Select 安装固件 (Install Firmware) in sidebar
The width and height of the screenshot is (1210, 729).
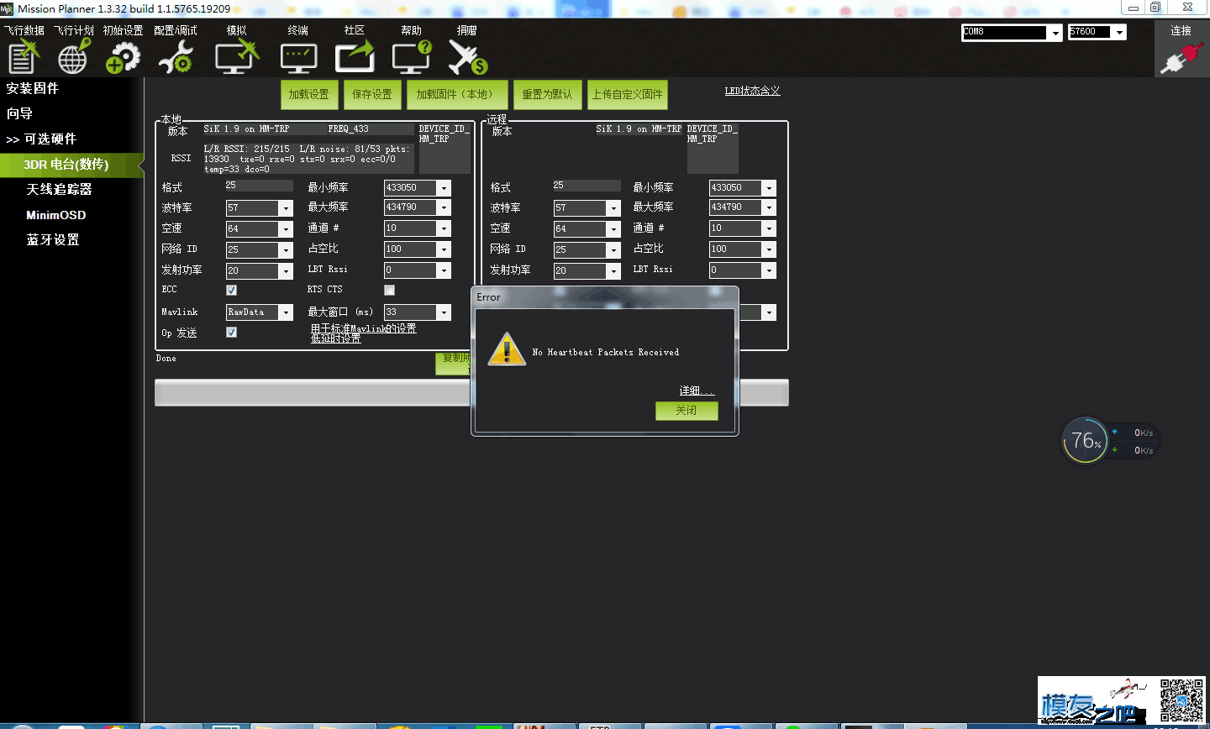(33, 88)
